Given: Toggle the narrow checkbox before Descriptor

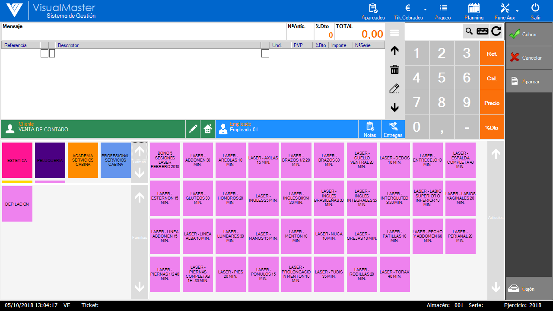Looking at the screenshot, I should point(52,54).
